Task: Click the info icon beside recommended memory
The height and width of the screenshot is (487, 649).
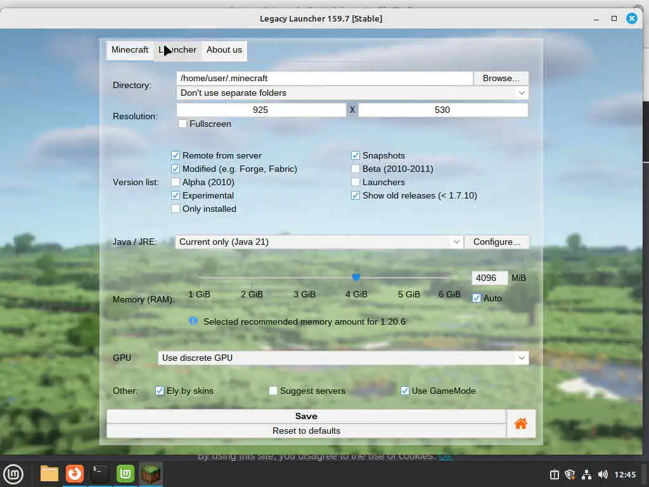Action: point(193,321)
